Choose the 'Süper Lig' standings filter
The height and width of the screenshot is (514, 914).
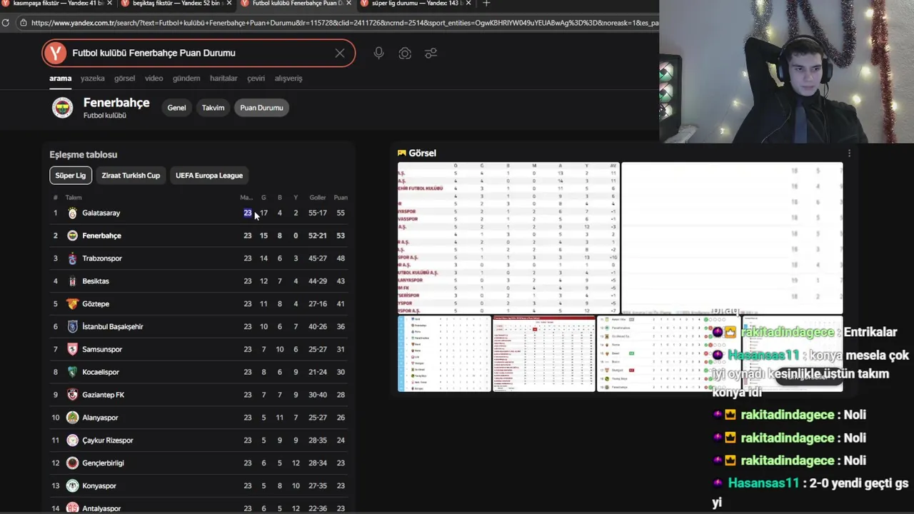click(70, 176)
